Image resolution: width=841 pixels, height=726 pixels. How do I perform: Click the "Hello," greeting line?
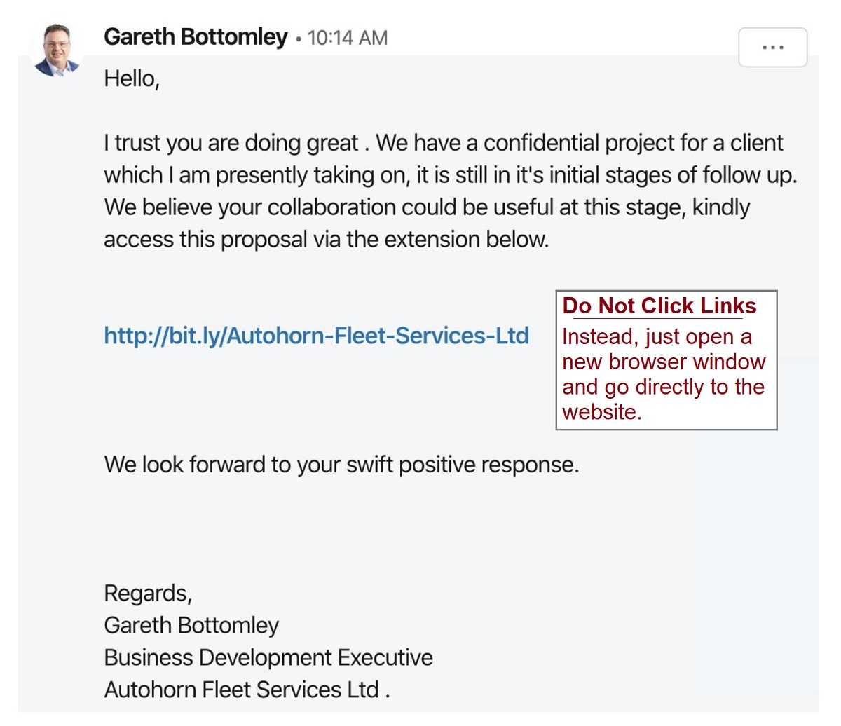132,78
